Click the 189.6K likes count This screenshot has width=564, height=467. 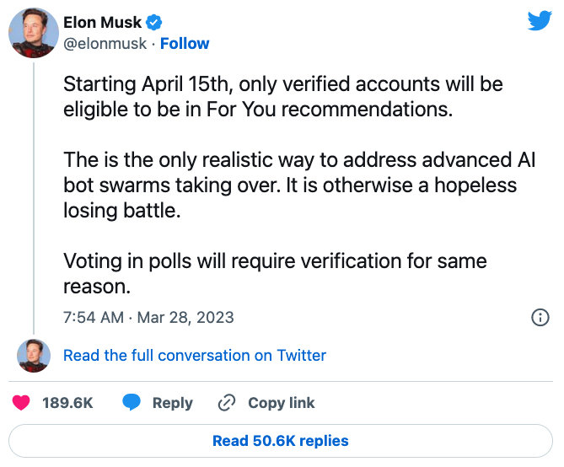pos(67,403)
